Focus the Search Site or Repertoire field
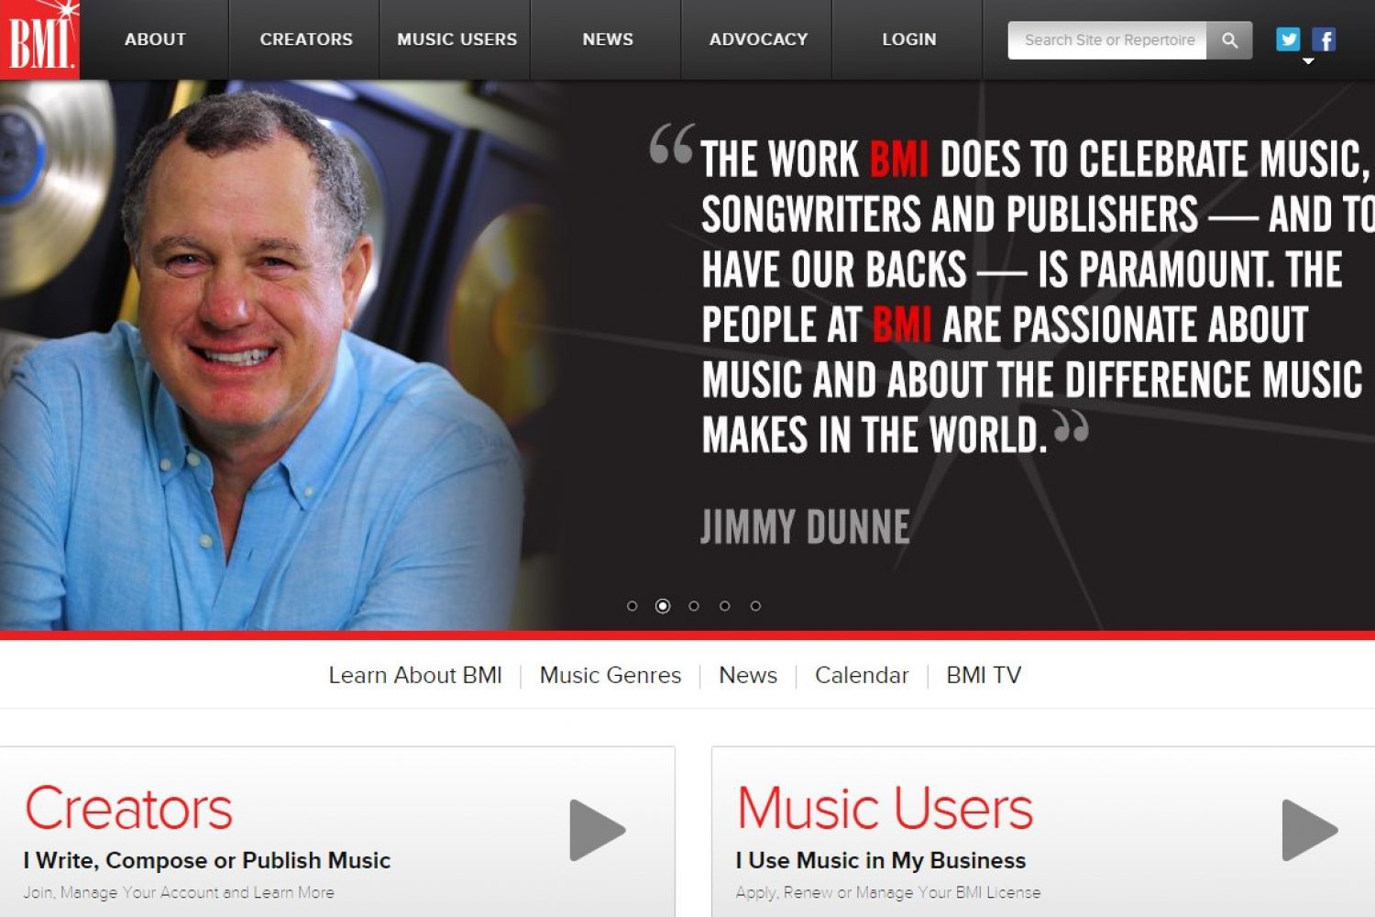Screen dimensions: 1375x917 1107,40
